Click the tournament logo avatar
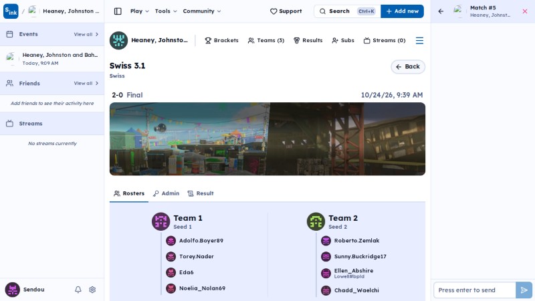The image size is (535, 301). coord(118,40)
